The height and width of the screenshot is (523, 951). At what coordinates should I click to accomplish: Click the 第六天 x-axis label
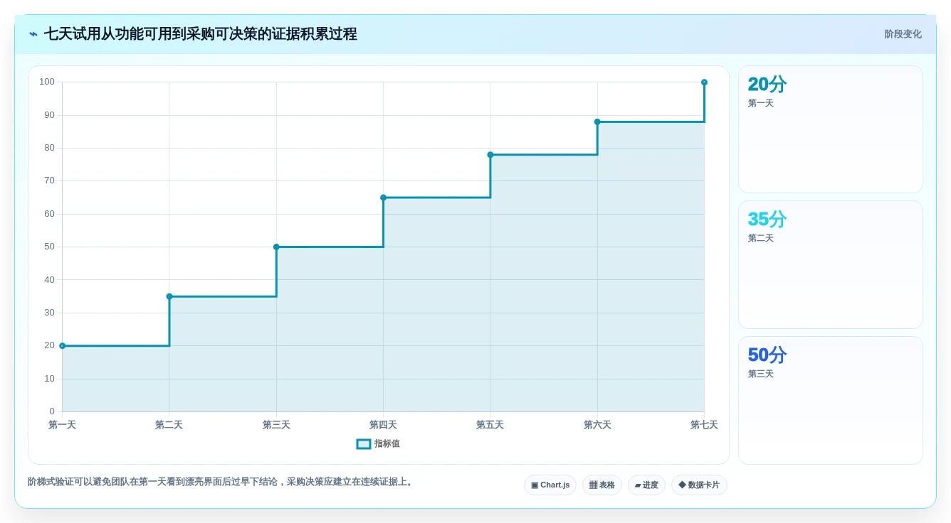click(597, 425)
